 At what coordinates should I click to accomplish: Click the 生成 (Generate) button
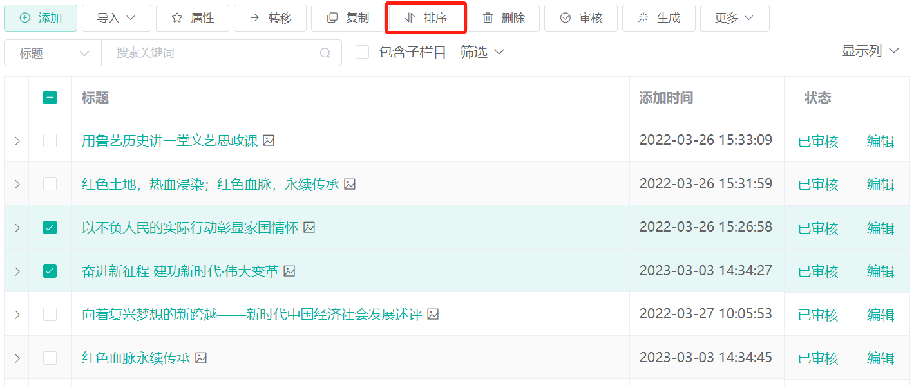658,18
